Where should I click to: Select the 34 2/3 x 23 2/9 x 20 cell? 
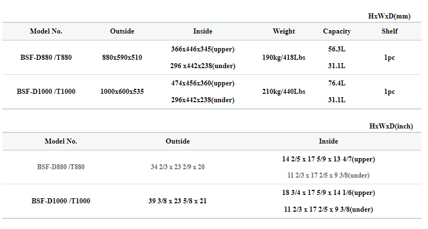(x=178, y=167)
